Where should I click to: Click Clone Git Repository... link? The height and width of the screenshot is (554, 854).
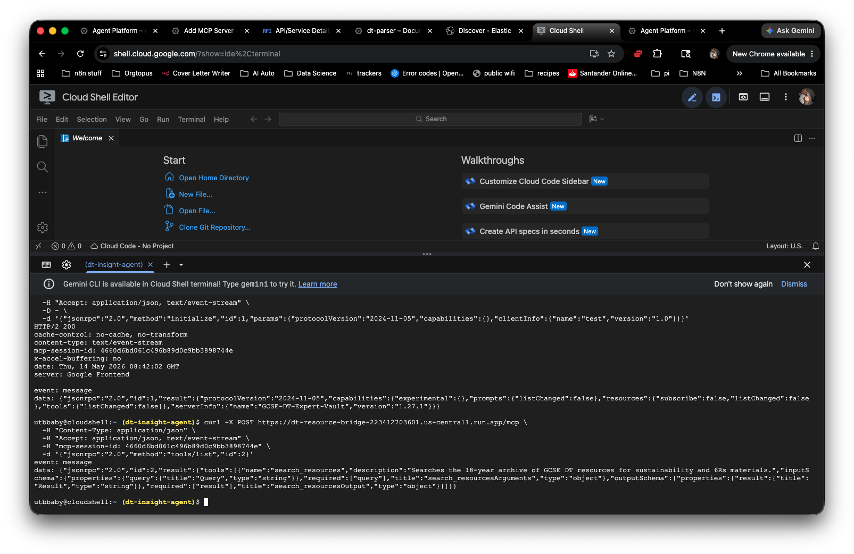pyautogui.click(x=214, y=227)
